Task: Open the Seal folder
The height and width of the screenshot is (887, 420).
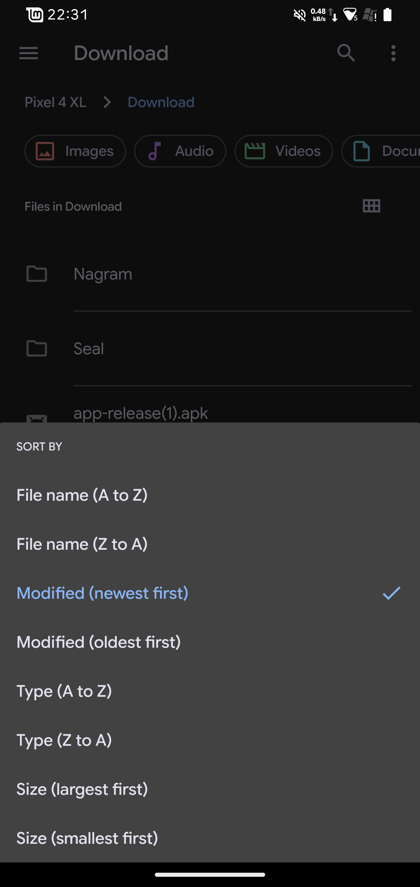Action: point(88,348)
